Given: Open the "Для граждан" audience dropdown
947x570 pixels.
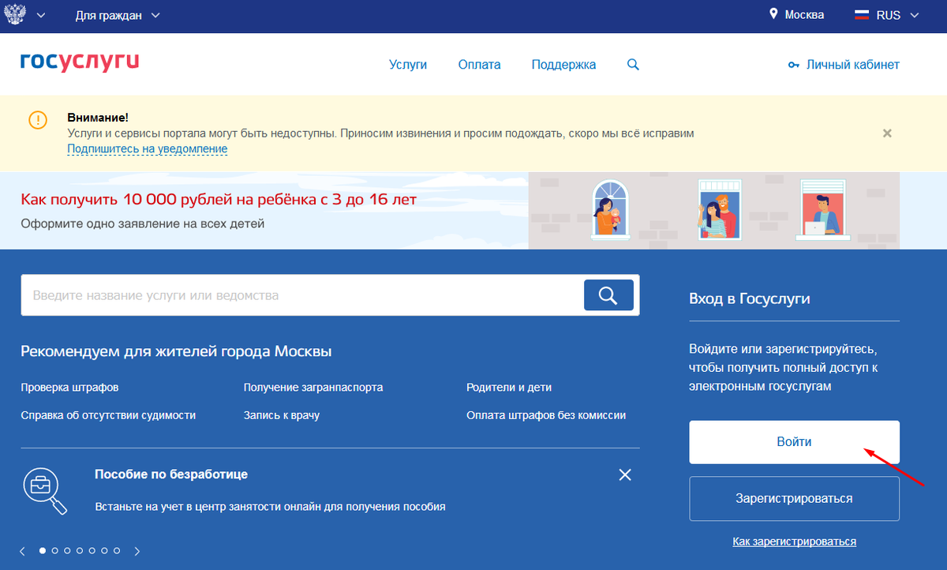Looking at the screenshot, I should pos(118,15).
